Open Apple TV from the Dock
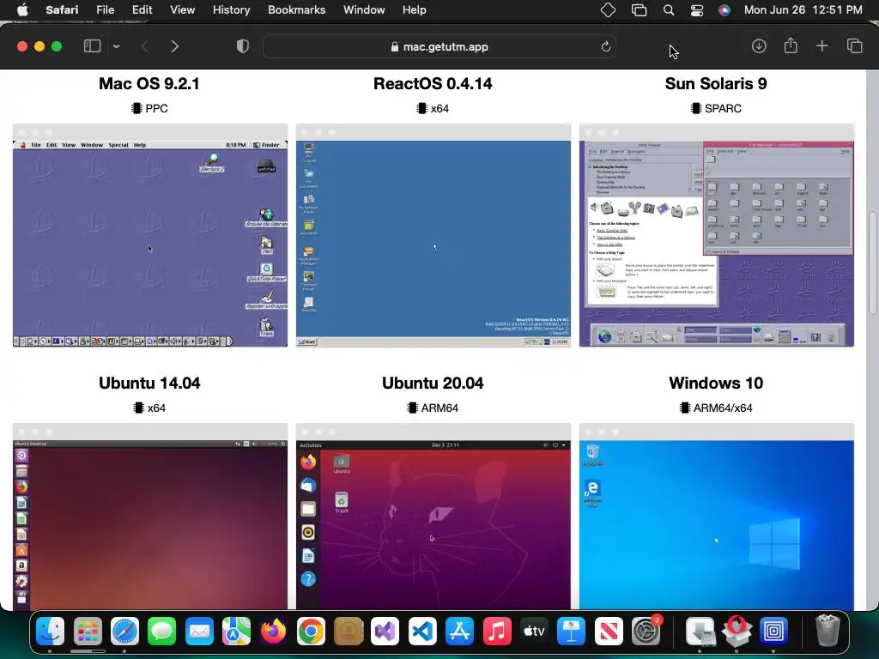Image resolution: width=879 pixels, height=659 pixels. pos(534,632)
